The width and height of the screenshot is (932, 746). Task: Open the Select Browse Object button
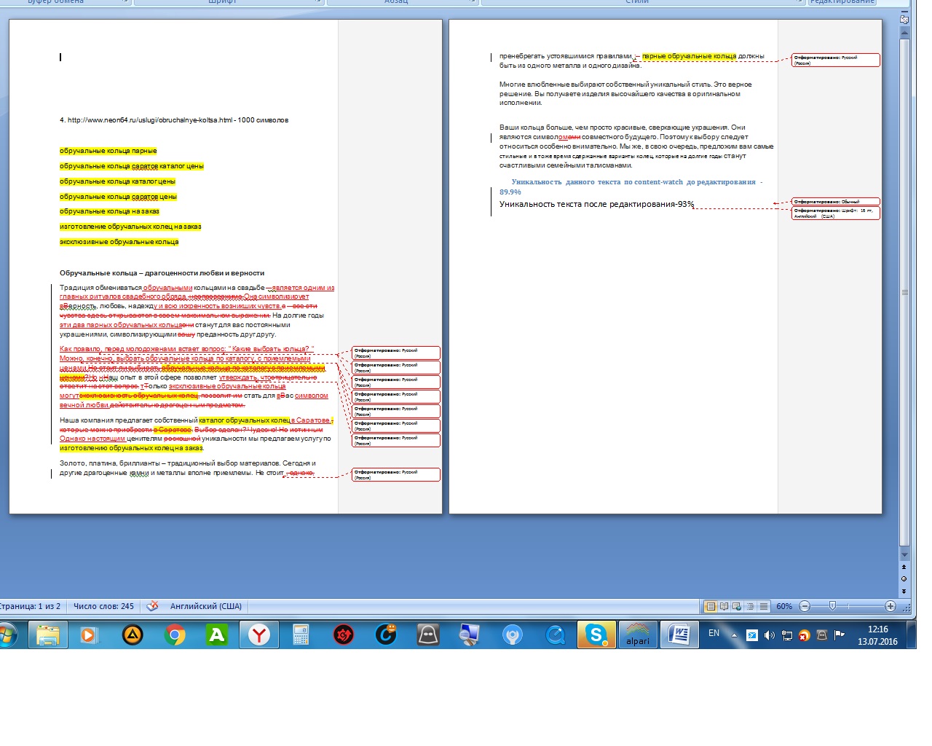pyautogui.click(x=904, y=579)
